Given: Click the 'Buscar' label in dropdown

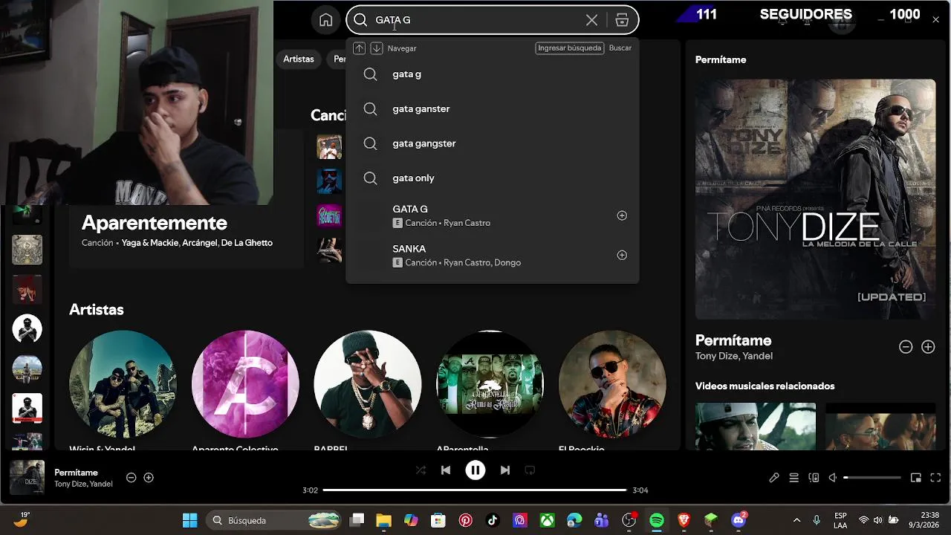Looking at the screenshot, I should click(620, 48).
